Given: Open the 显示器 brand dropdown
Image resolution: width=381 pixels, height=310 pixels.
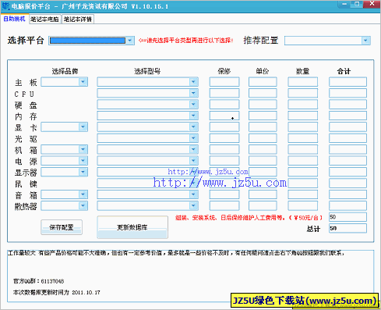Looking at the screenshot, I should tap(83, 172).
